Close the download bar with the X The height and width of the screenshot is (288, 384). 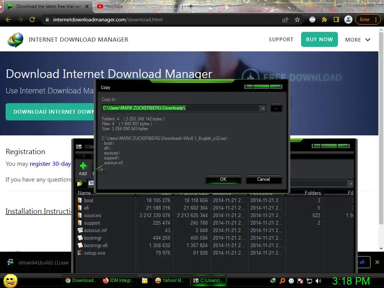[x=377, y=262]
